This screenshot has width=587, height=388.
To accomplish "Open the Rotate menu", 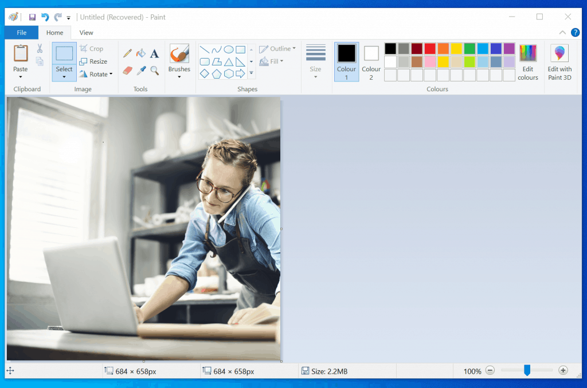I will point(96,73).
